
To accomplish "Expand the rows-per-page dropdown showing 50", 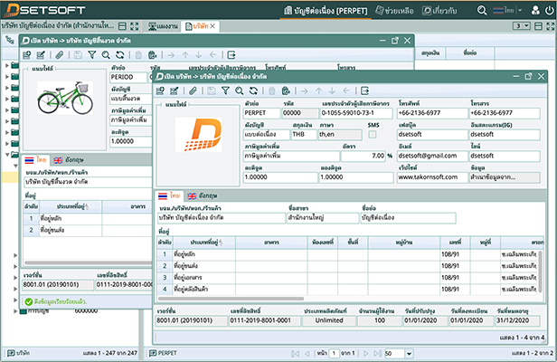I will [x=409, y=351].
